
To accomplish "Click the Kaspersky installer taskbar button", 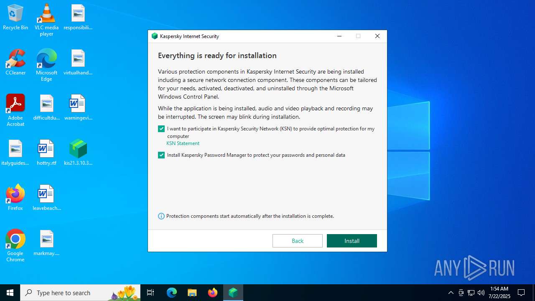I will click(x=233, y=293).
